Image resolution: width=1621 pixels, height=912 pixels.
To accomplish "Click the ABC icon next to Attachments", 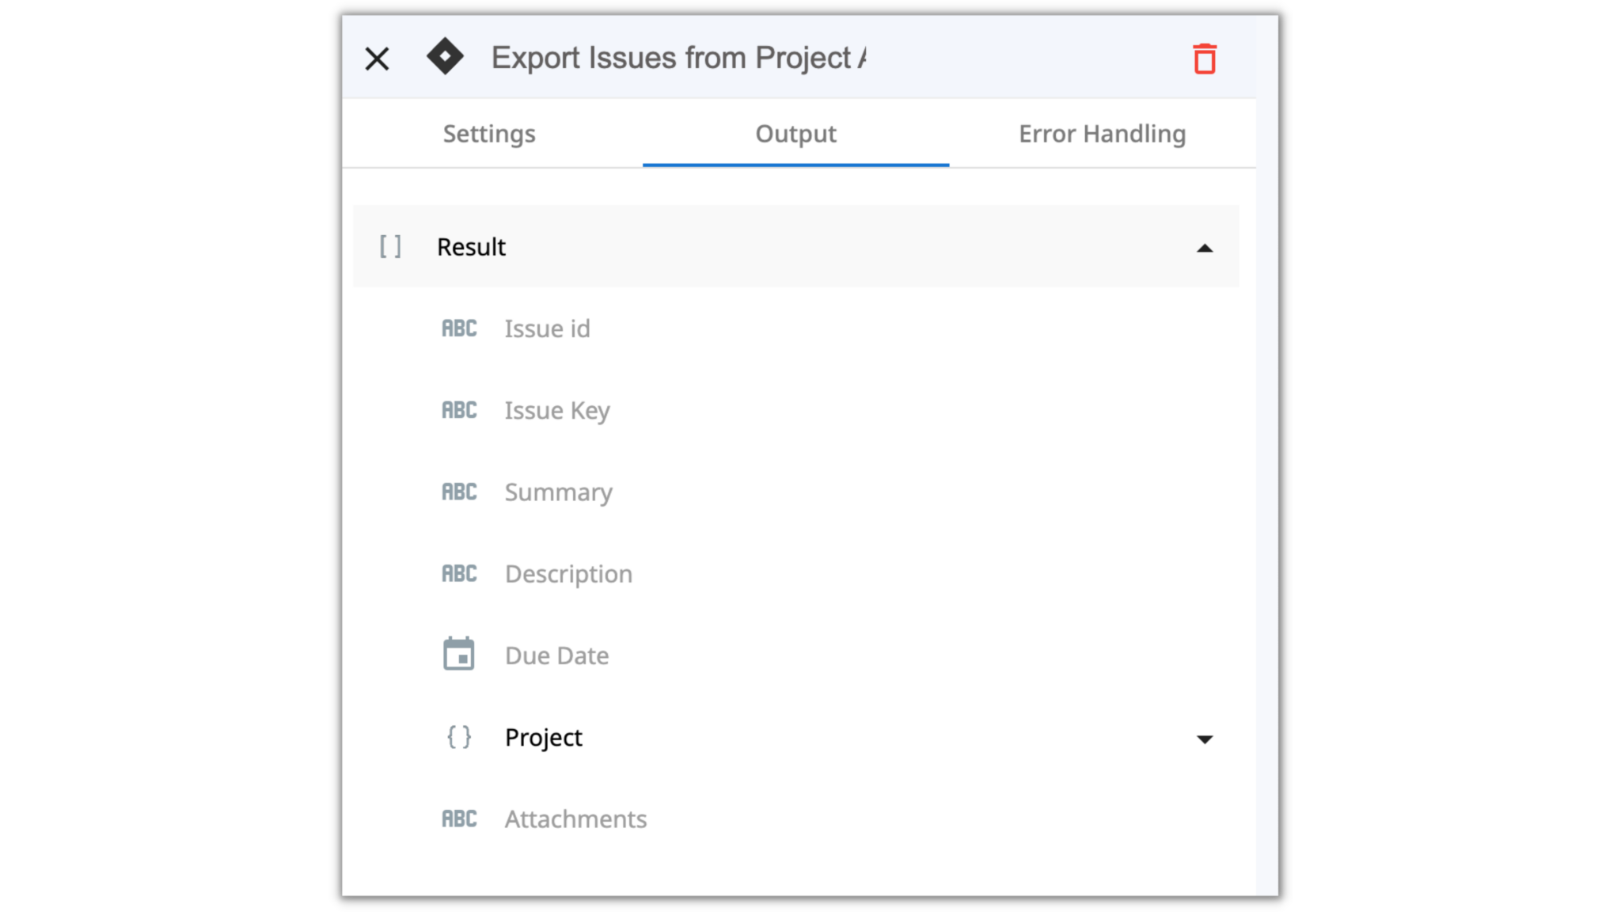I will coord(459,819).
